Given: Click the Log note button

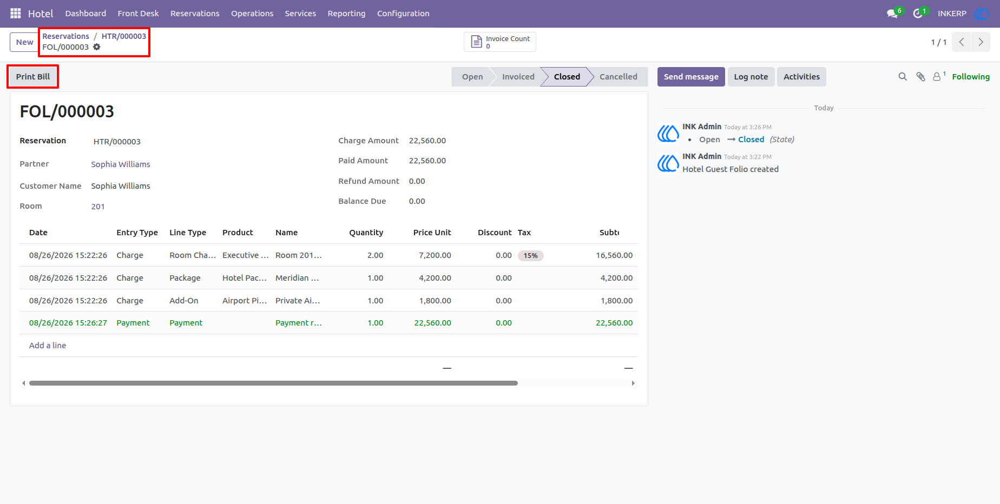Looking at the screenshot, I should tap(751, 77).
